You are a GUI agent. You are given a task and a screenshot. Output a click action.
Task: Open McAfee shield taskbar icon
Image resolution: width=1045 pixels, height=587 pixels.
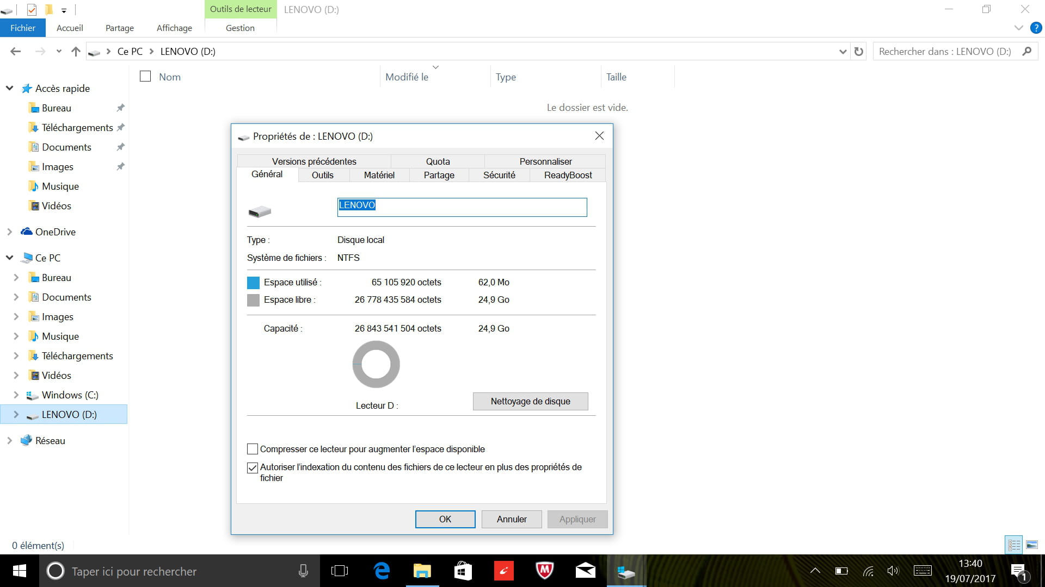[544, 571]
